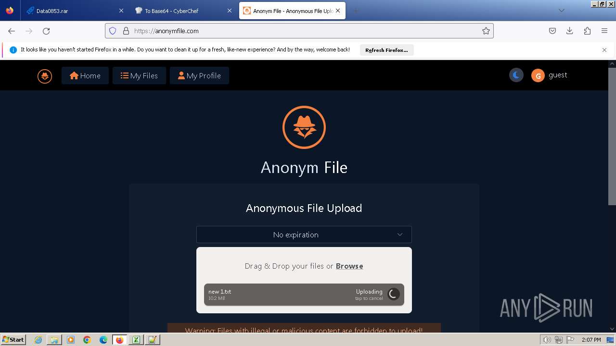Dismiss the Firefox refresh notification bar
Image resolution: width=616 pixels, height=346 pixels.
pyautogui.click(x=604, y=50)
